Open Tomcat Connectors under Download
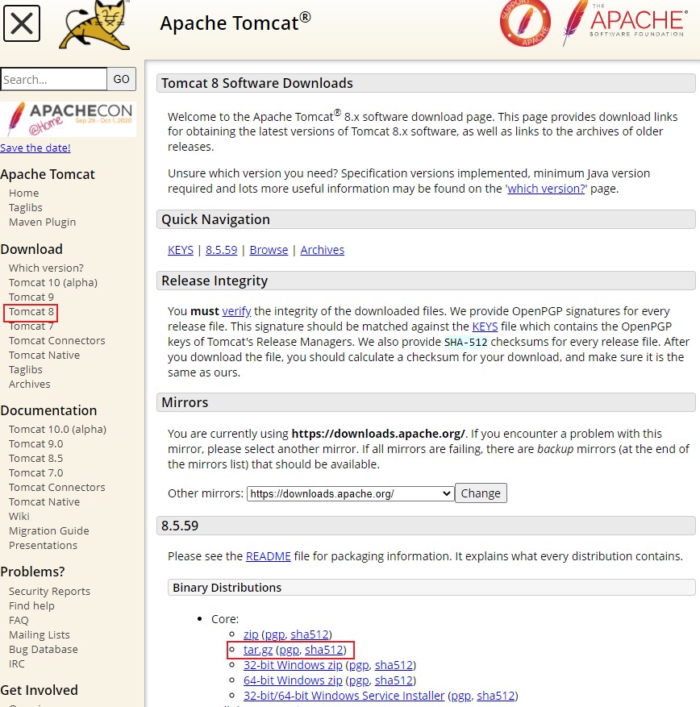Image resolution: width=700 pixels, height=707 pixels. [56, 340]
